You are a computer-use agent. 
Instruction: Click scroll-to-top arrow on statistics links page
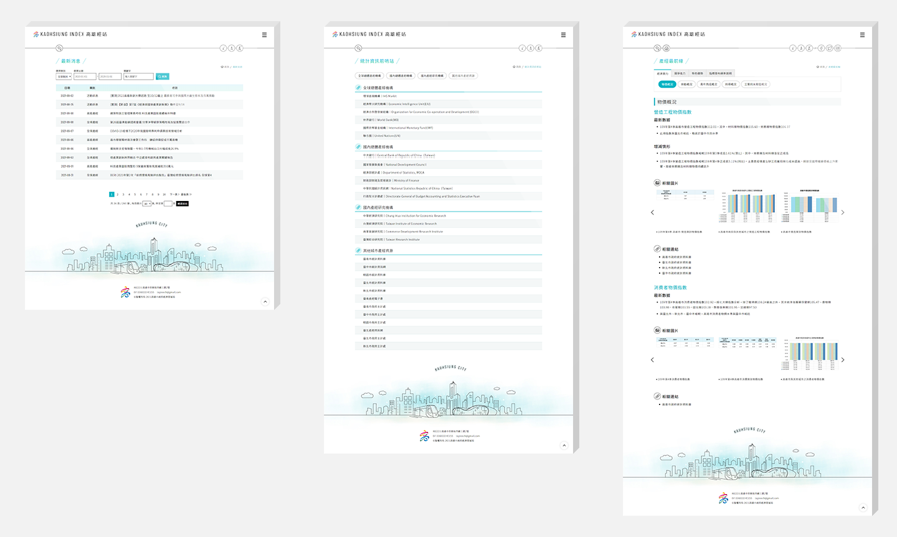(564, 446)
